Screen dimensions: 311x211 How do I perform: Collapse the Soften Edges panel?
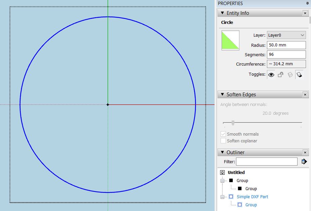222,94
